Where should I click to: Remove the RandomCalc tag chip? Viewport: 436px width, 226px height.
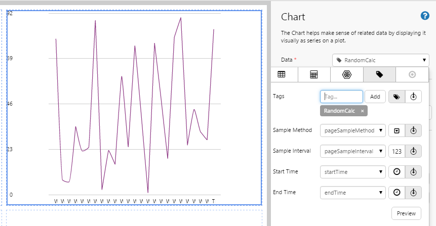(363, 111)
